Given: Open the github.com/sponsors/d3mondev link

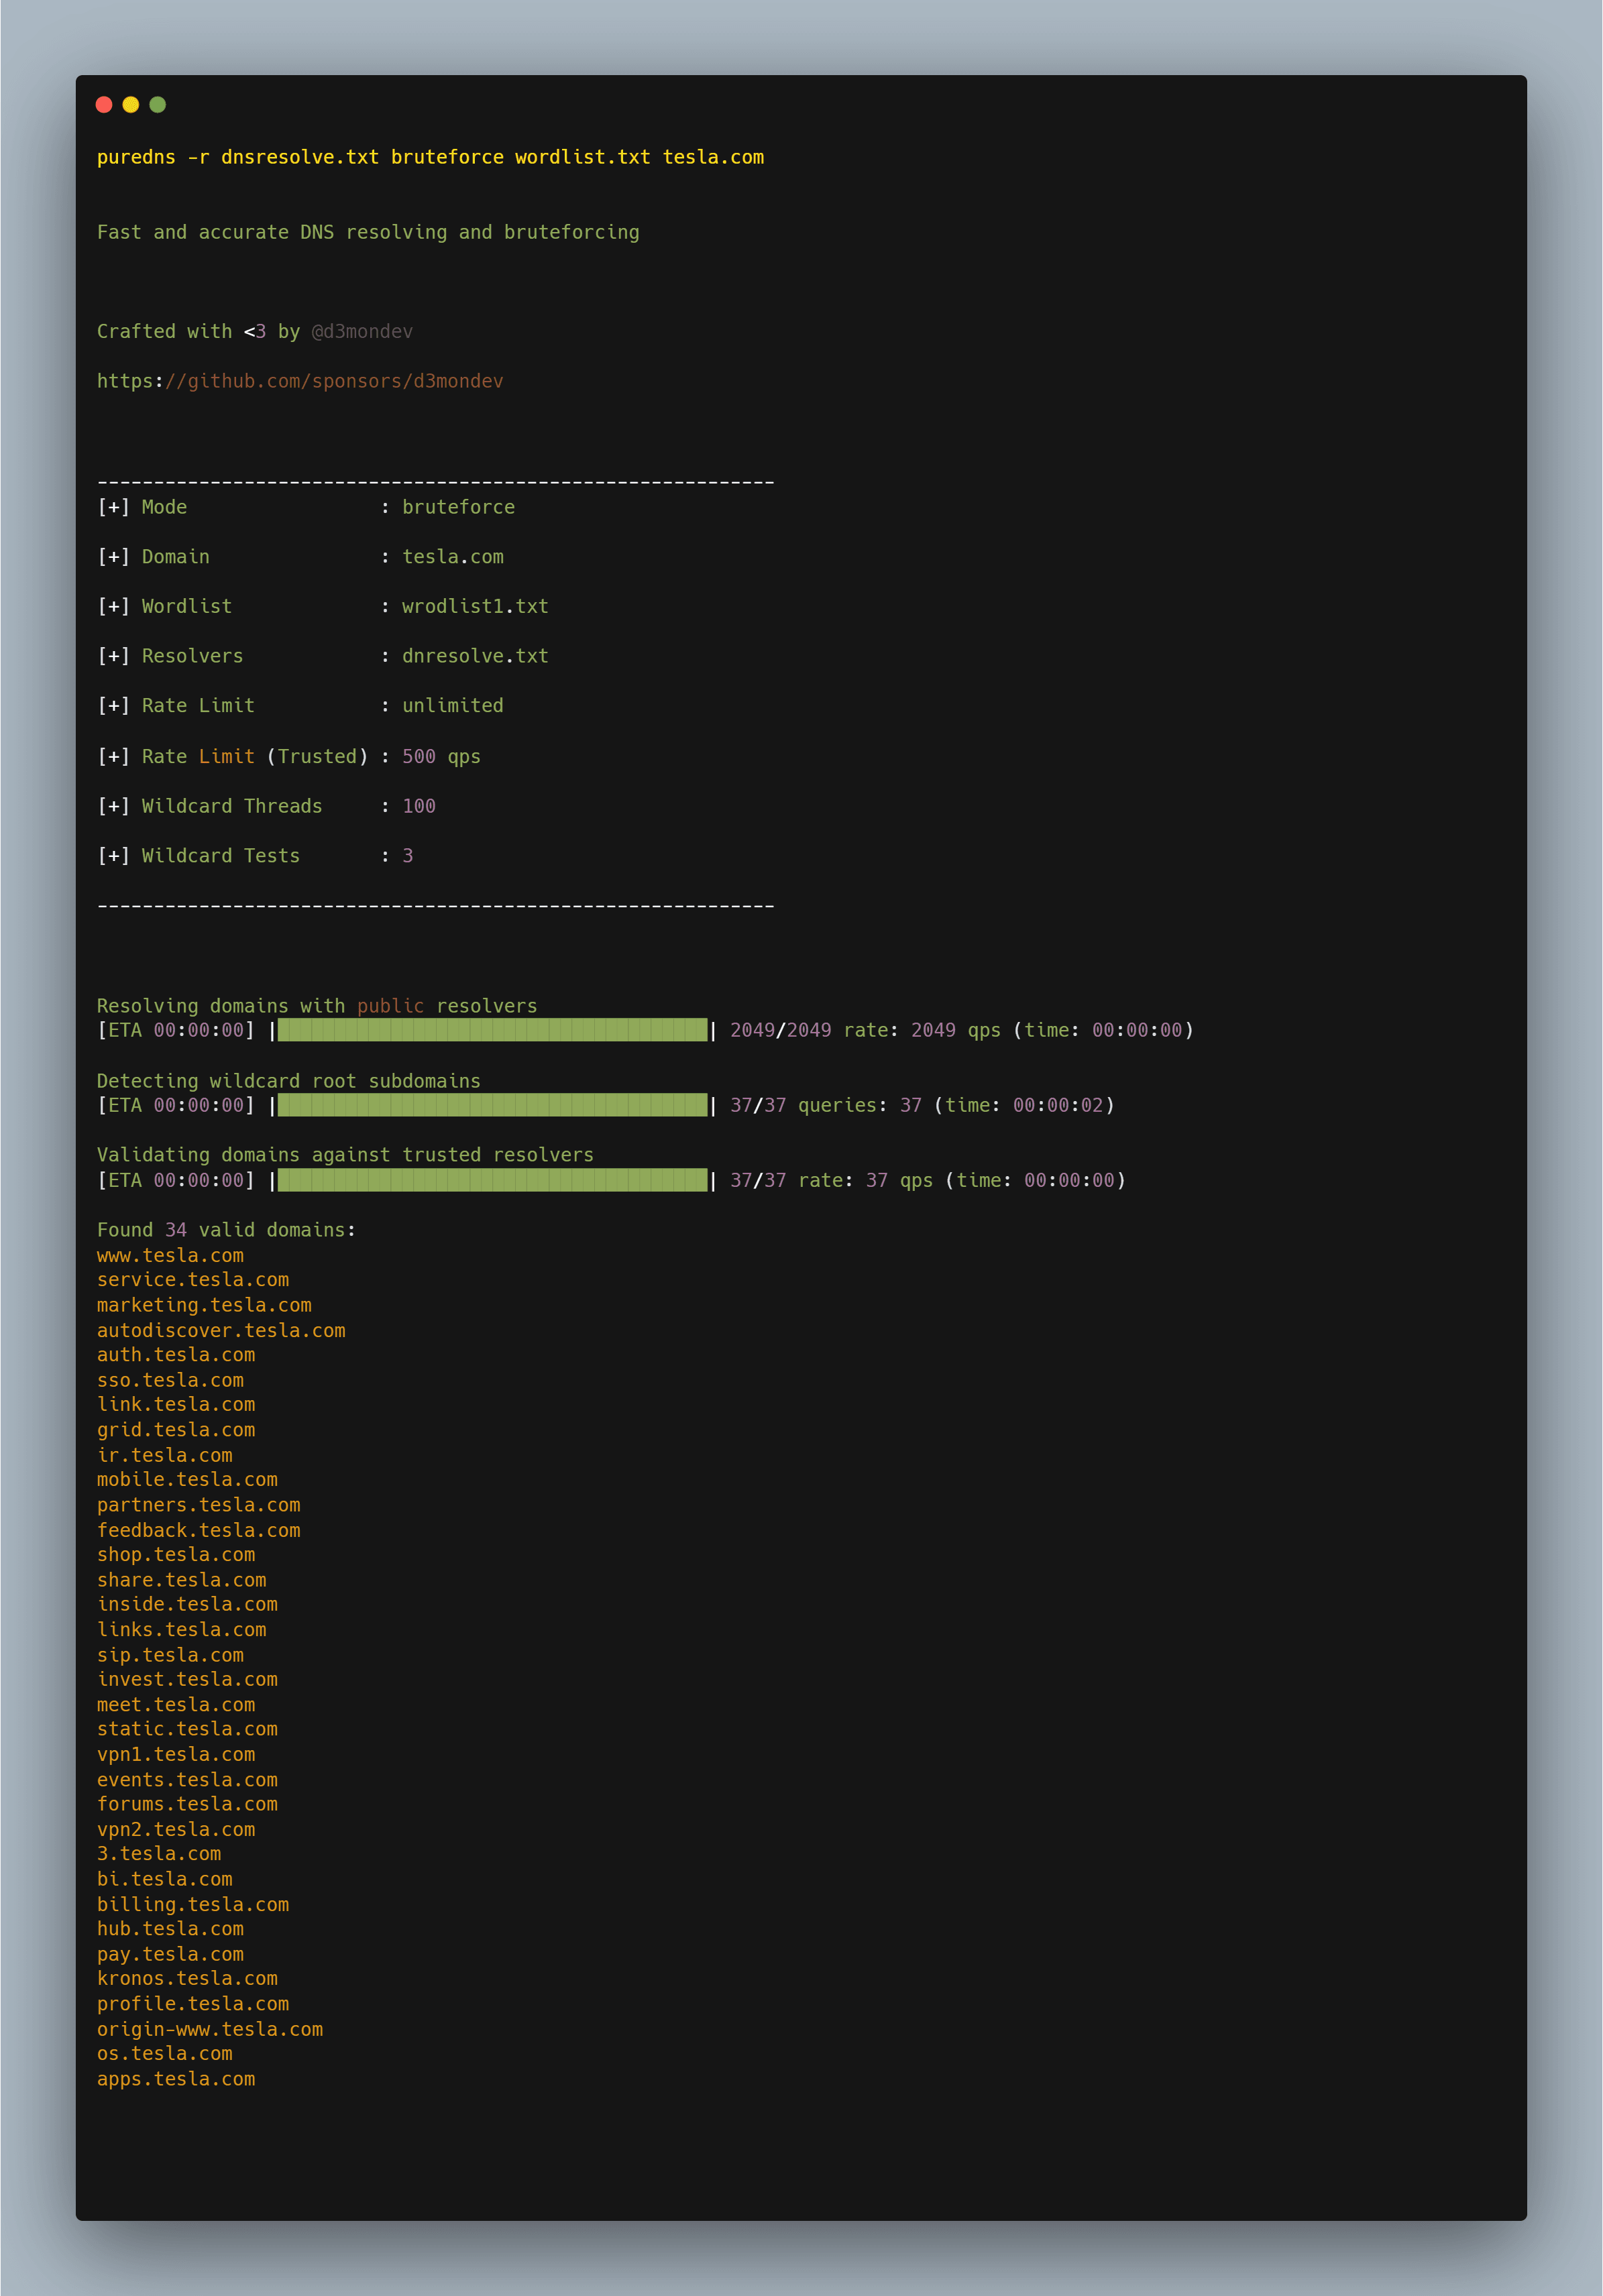Looking at the screenshot, I should pos(300,381).
